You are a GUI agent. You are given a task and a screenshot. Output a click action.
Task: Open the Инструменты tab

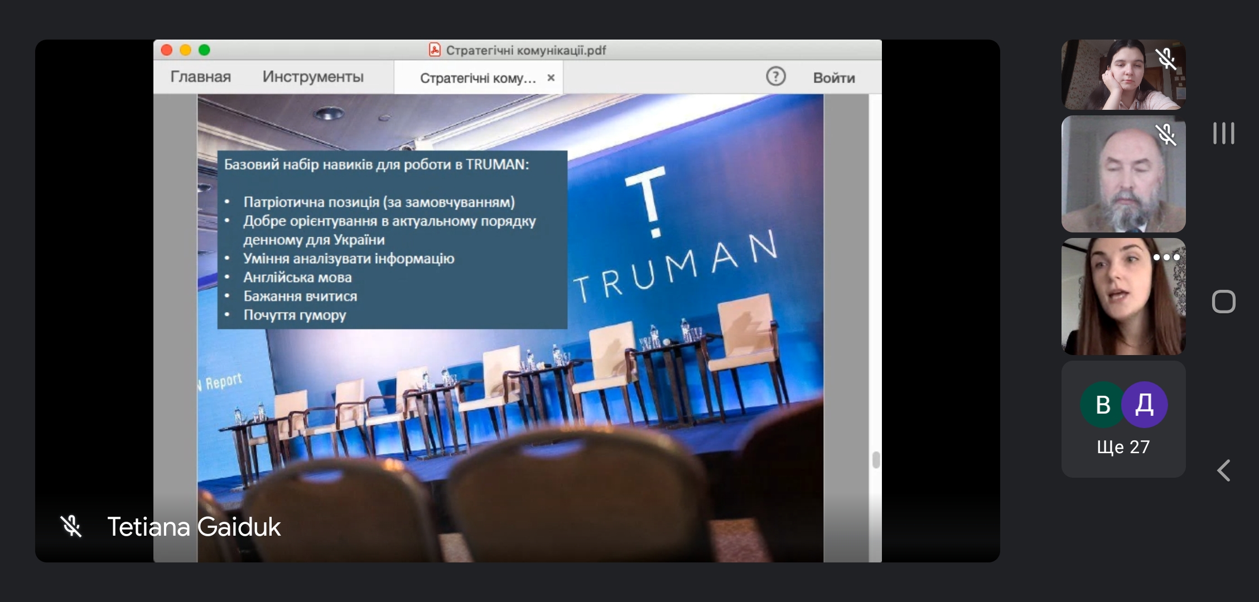(x=313, y=77)
